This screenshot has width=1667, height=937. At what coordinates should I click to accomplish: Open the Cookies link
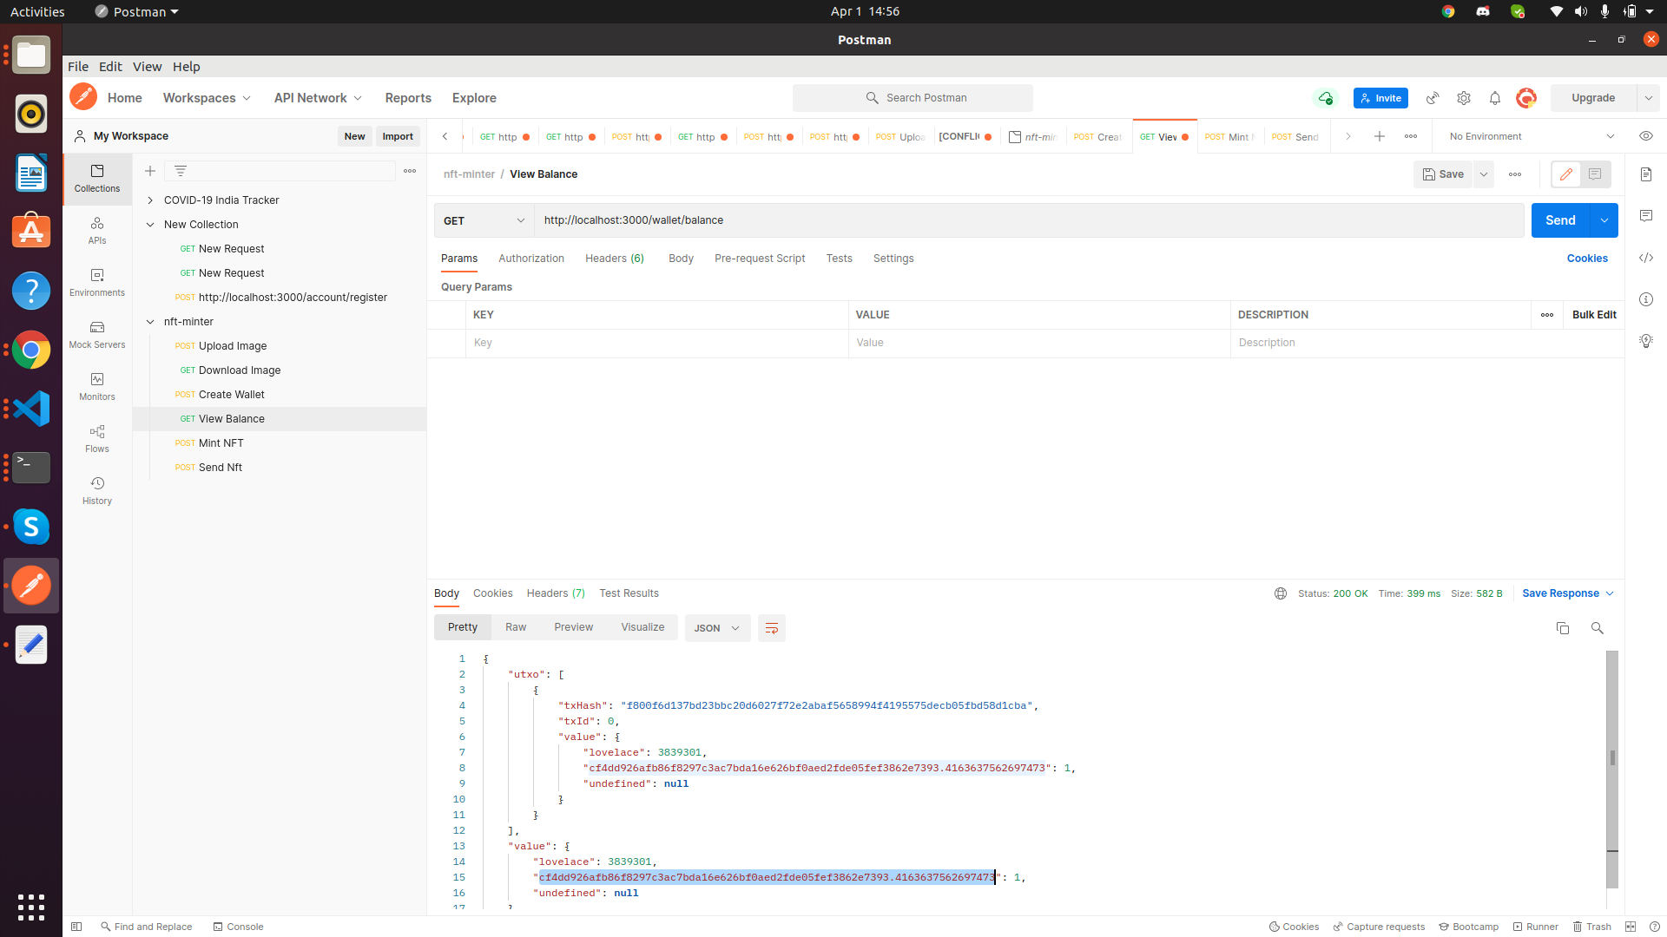(1587, 259)
